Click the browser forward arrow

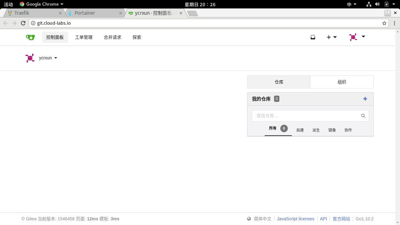tap(14, 23)
